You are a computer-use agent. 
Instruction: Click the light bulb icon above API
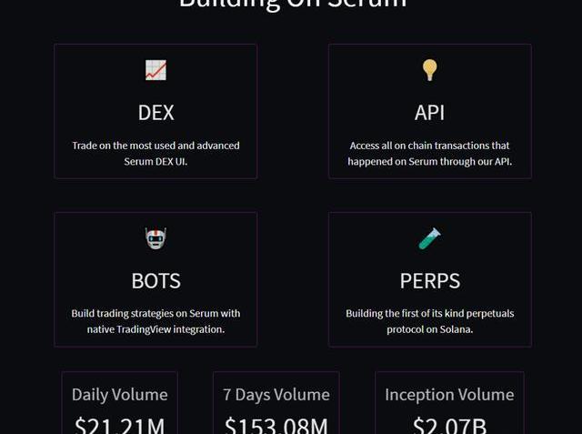429,70
